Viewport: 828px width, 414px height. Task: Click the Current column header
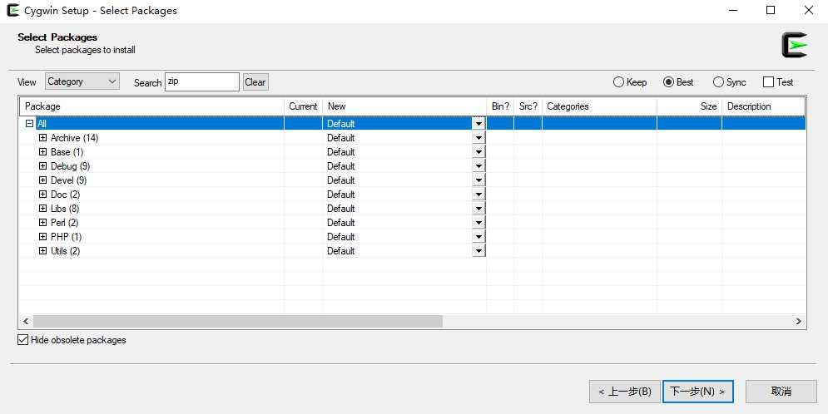click(303, 106)
